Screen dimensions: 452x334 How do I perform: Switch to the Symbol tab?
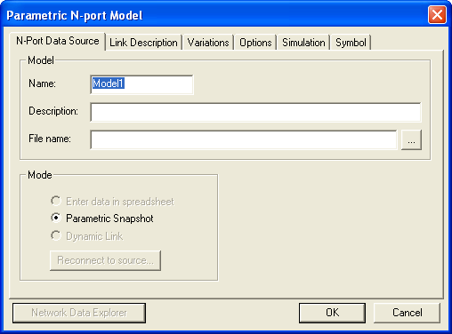pyautogui.click(x=351, y=43)
